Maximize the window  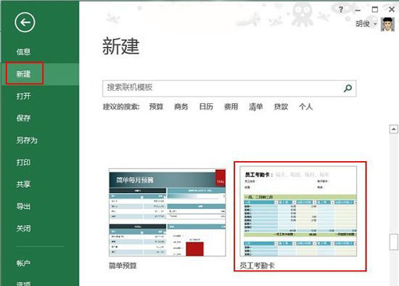[375, 9]
